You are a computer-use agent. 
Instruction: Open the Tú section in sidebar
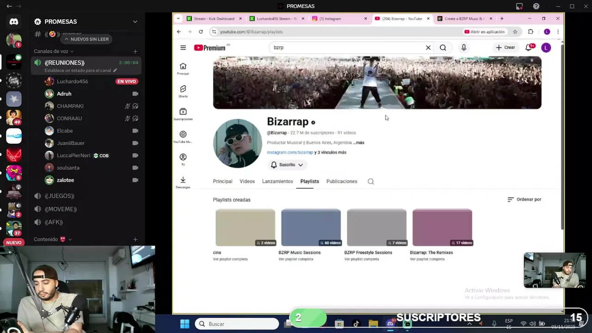tap(183, 159)
